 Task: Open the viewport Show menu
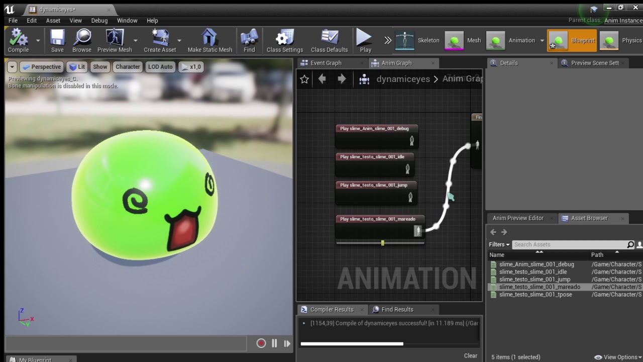click(100, 67)
